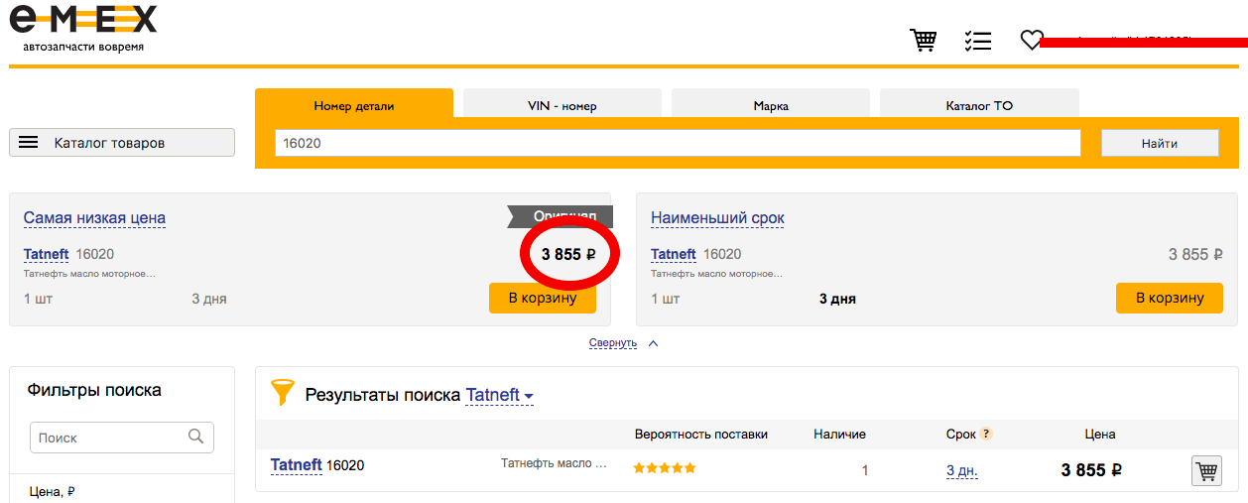This screenshot has width=1248, height=503.
Task: Click the question mark next to Срок
Action: tap(986, 434)
